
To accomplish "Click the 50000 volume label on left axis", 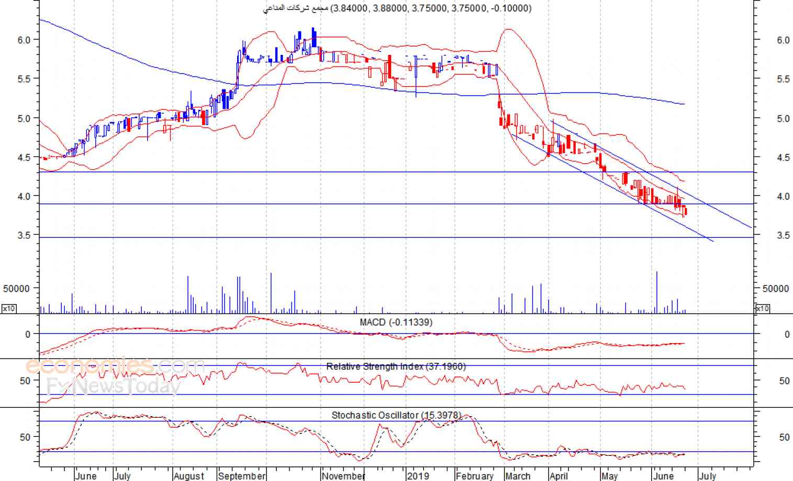I will [x=16, y=289].
